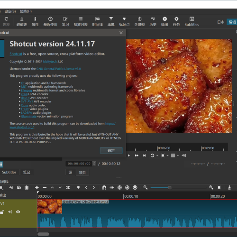Select the Source (源) player tab
This screenshot has height=237, width=237.
pos(70,173)
